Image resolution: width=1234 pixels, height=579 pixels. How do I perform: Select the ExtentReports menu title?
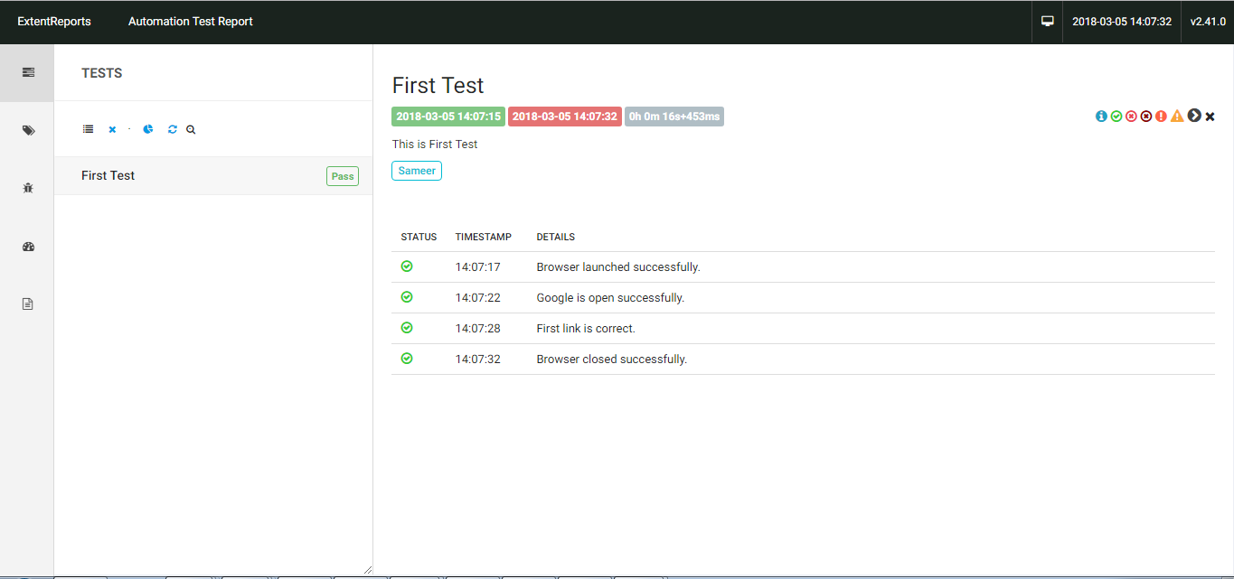tap(54, 21)
